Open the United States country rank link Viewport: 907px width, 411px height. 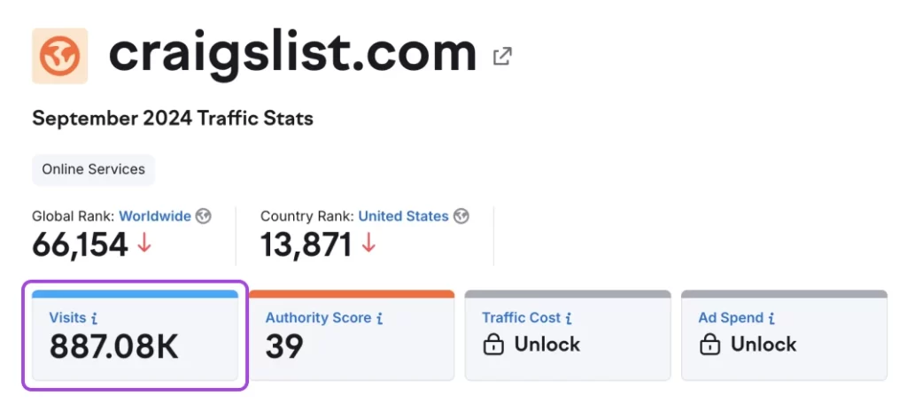pos(403,216)
